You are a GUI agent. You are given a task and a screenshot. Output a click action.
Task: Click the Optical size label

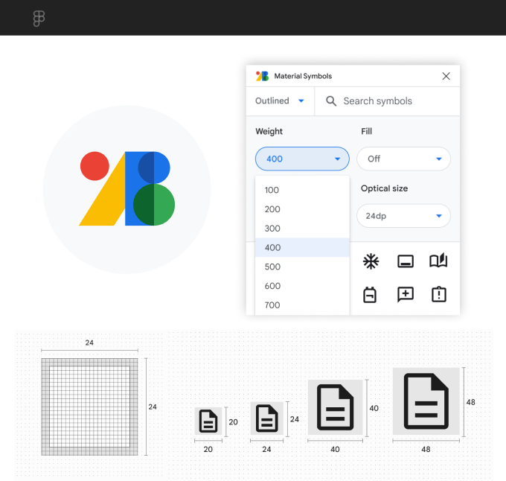[385, 188]
